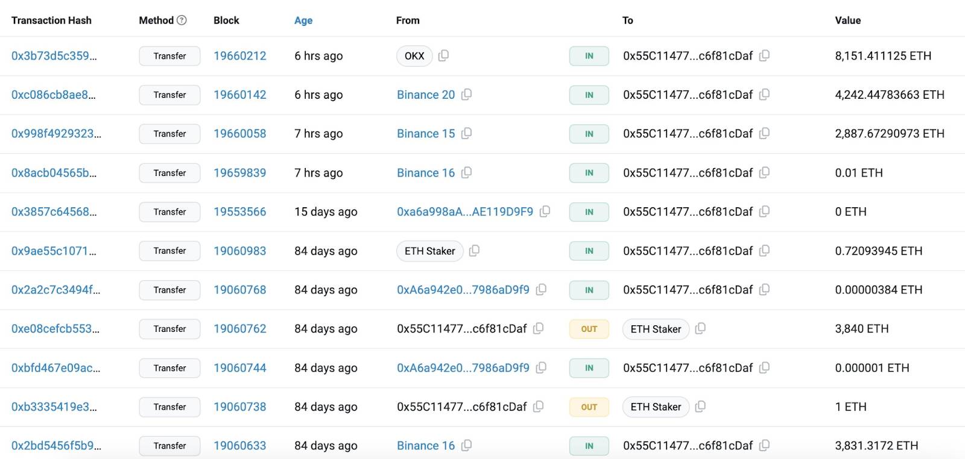Copy Binance 15 sender address
Screen dimensions: 965x459
coord(466,133)
